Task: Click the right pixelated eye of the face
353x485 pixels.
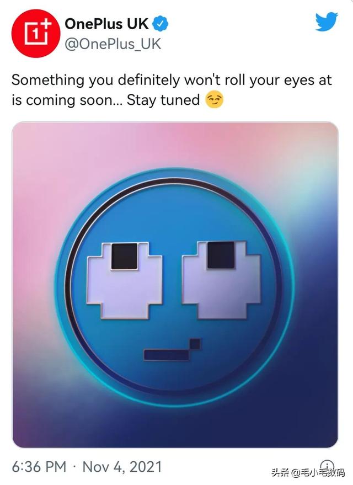Action: (x=221, y=280)
